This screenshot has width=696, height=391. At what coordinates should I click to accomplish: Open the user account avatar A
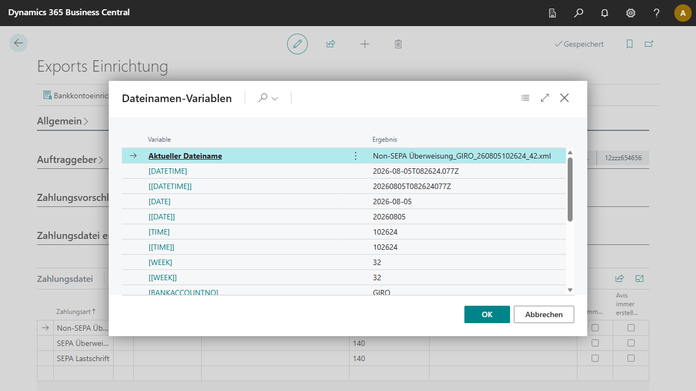point(683,13)
